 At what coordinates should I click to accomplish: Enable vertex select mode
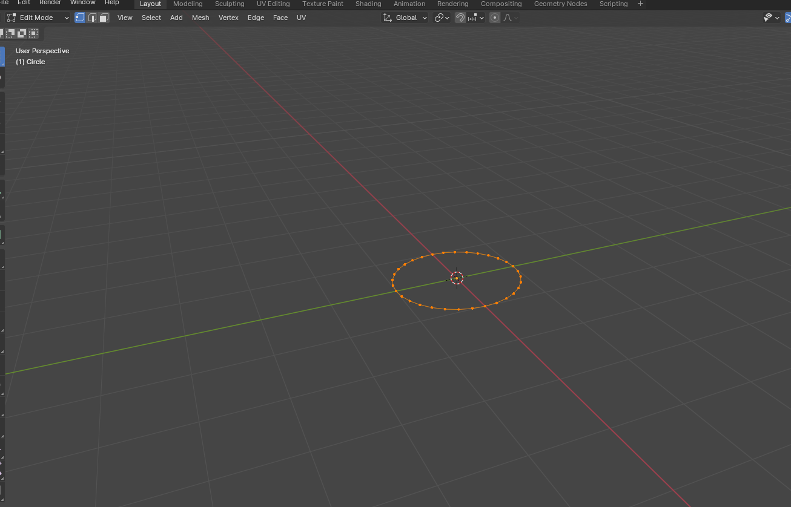click(x=80, y=18)
